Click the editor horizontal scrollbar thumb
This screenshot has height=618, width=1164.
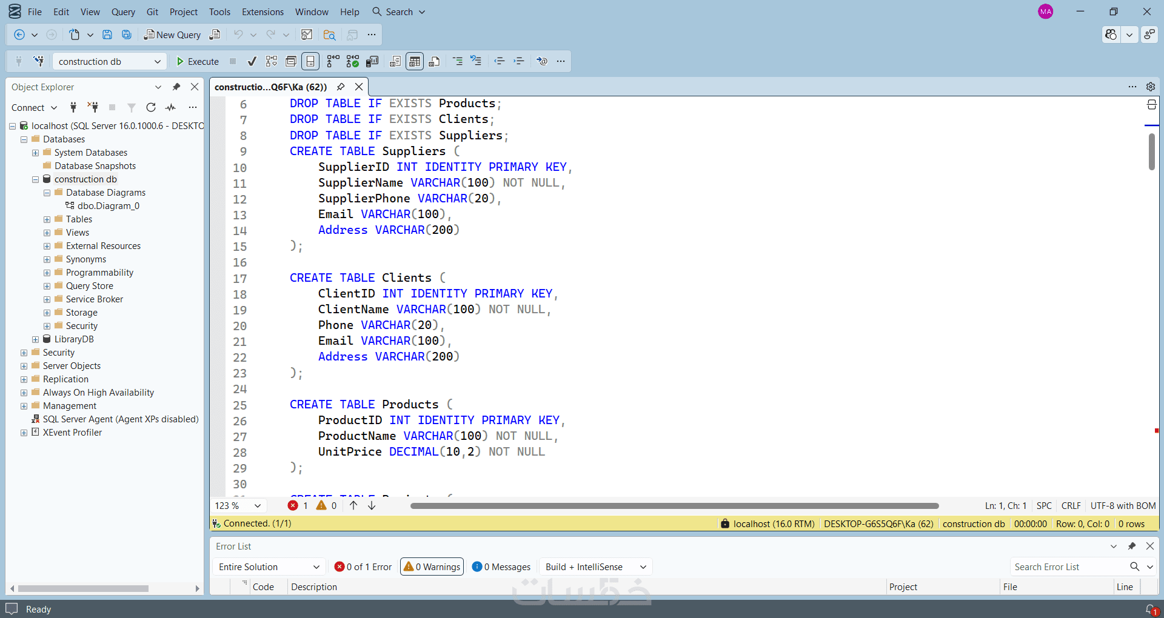click(674, 506)
